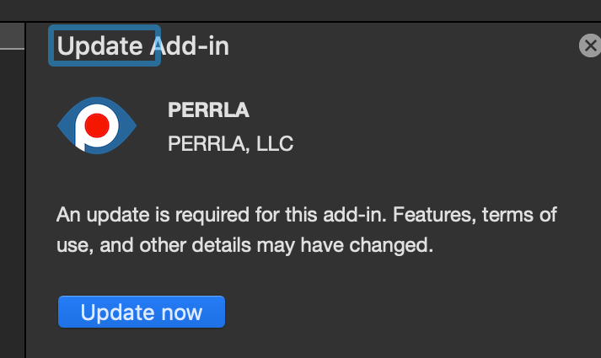Click the red circle in the PERRLA logo

click(x=99, y=126)
